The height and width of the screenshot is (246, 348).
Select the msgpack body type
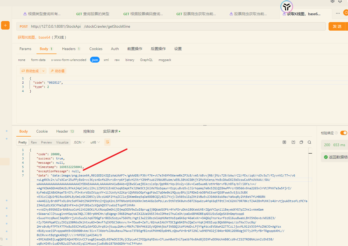[x=165, y=60]
